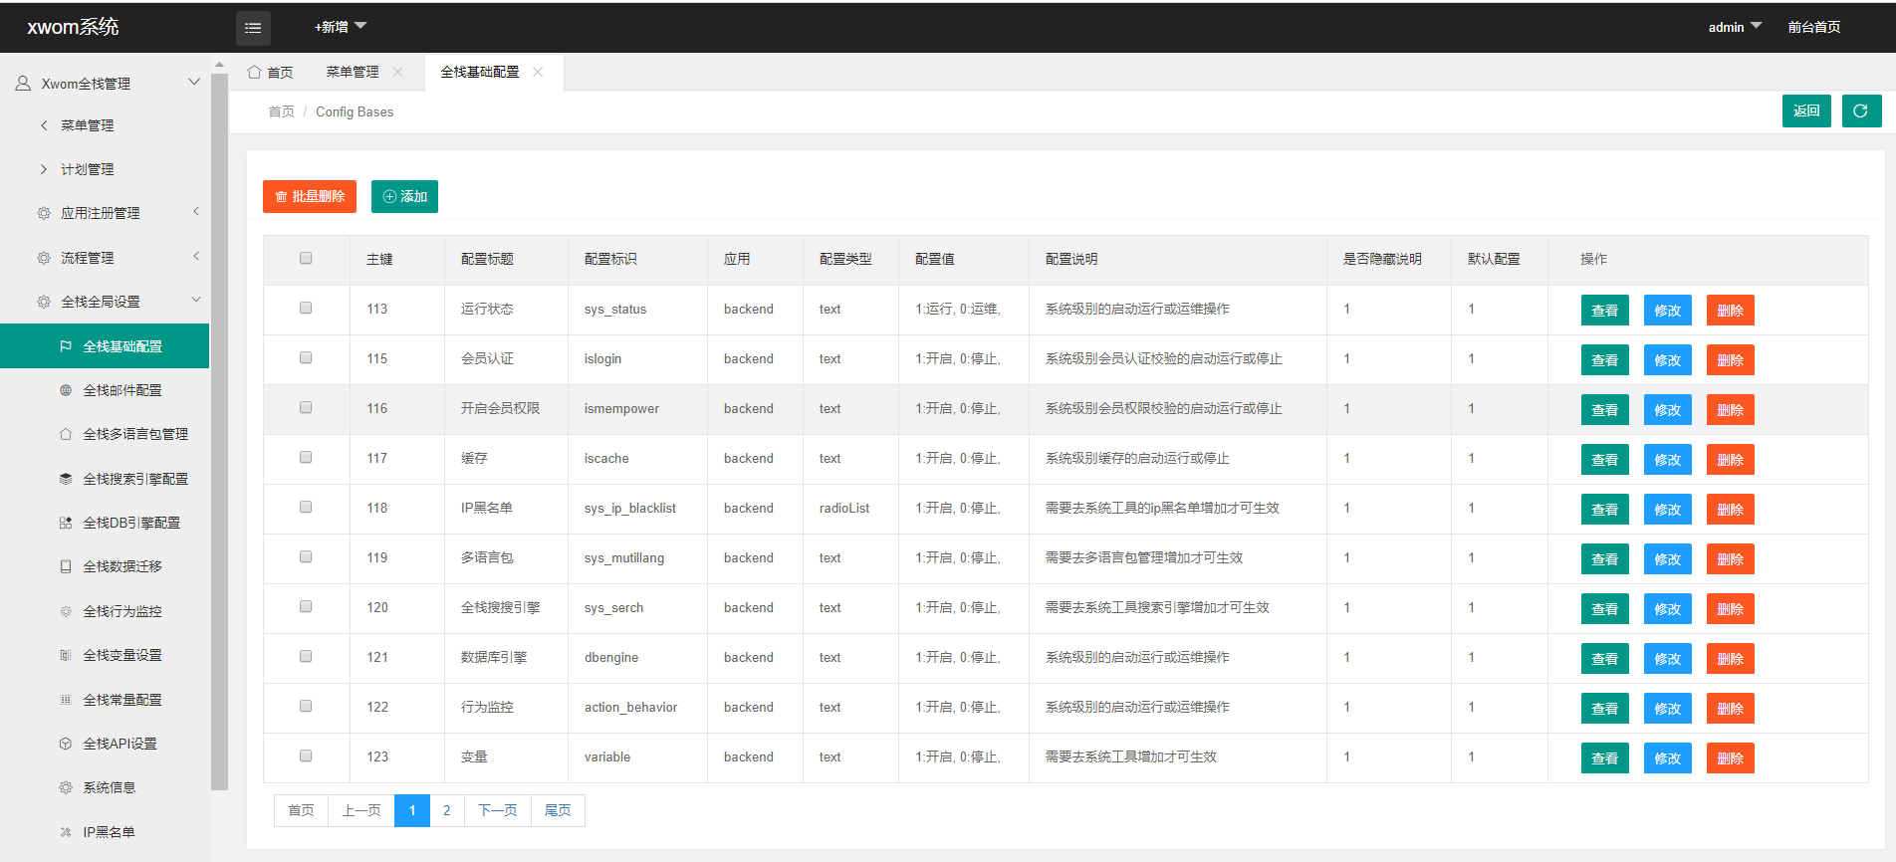
Task: Click the user icon beside Xwom全栈管理
Action: (23, 84)
